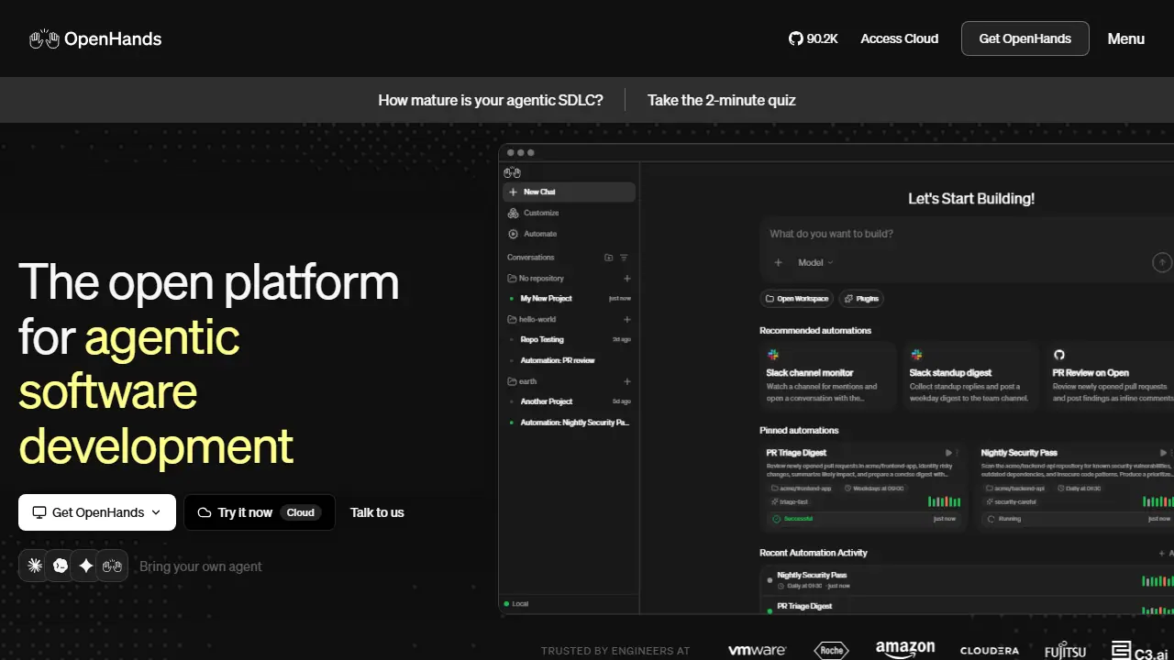The image size is (1174, 660).
Task: Open the Slack standup digest automation card
Action: click(970, 376)
